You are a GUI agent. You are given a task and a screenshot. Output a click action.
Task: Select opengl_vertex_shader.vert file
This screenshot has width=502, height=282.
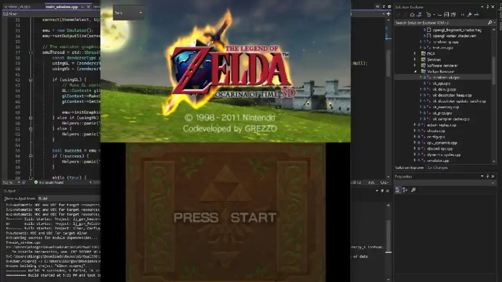pos(454,36)
